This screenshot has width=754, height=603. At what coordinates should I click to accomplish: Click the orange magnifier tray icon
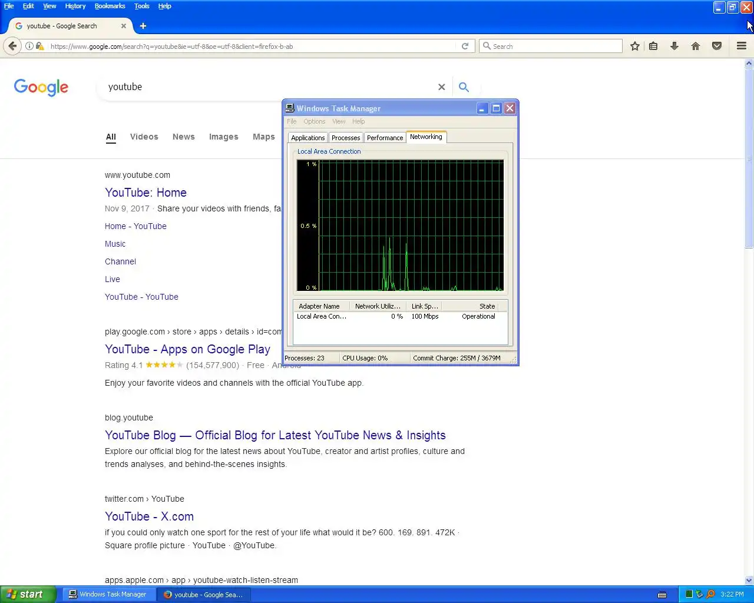(710, 594)
